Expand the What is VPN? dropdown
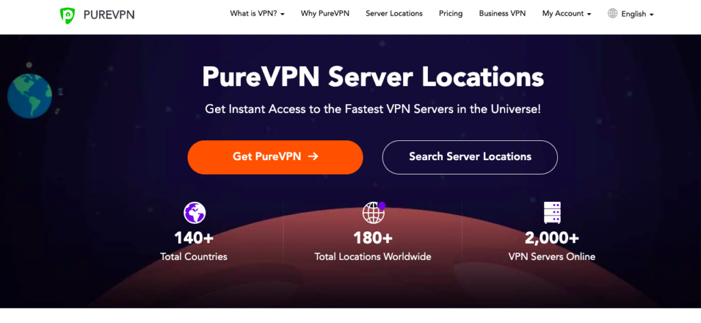Viewport: 701px width, 323px height. pyautogui.click(x=257, y=14)
